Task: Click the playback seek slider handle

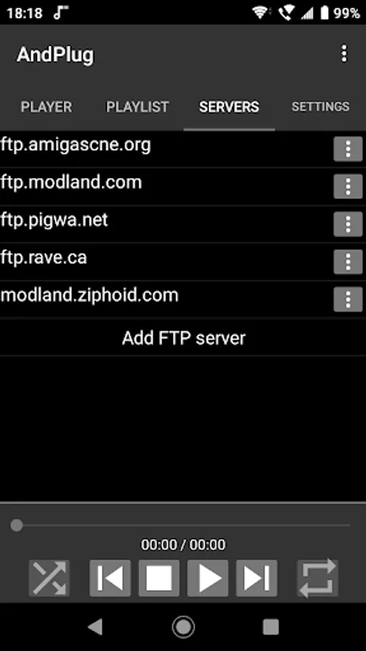Action: (17, 525)
